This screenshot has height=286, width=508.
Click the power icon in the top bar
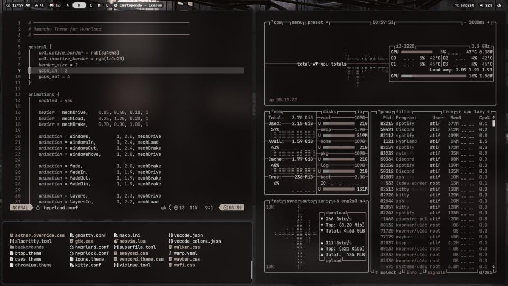(500, 5)
